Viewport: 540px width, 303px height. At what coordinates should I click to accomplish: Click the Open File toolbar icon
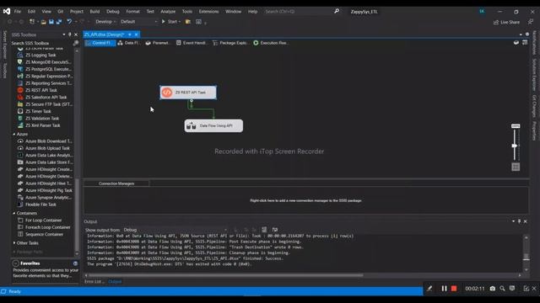pos(43,22)
